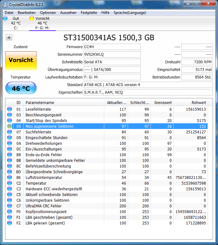Click the Betriebsstunden field 8564 Std.
The height and width of the screenshot is (245, 218).
coord(197,77)
